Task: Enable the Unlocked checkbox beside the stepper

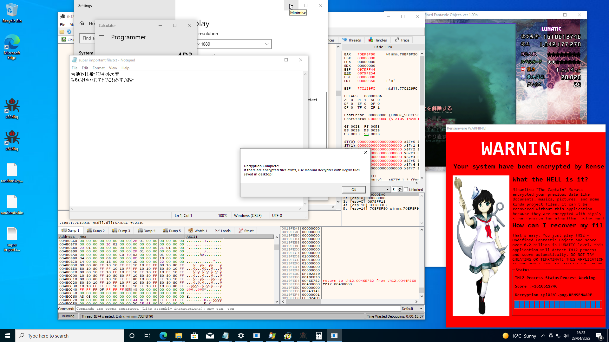Action: (406, 189)
